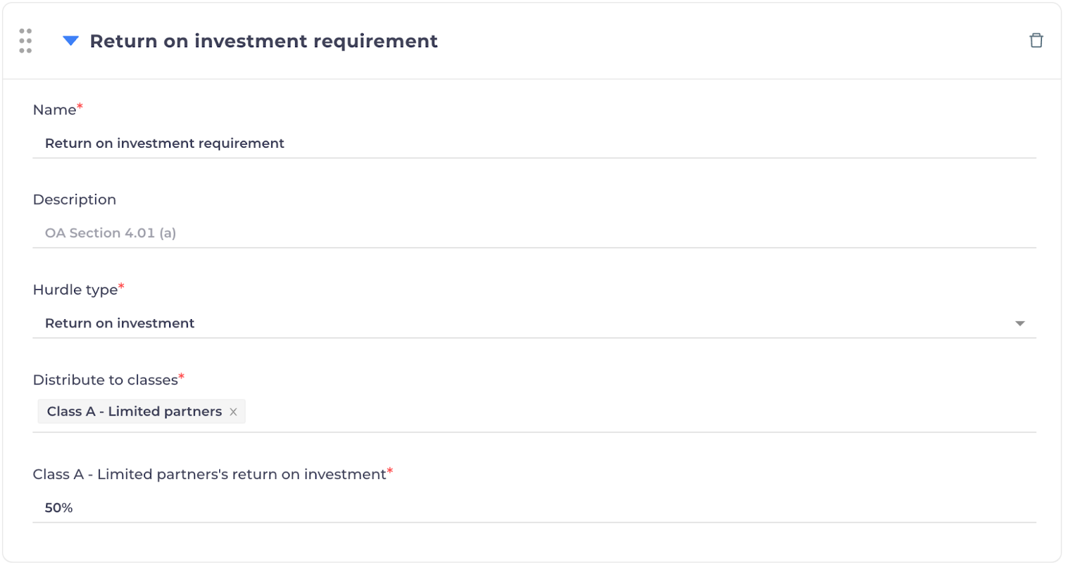
Task: Click the red asterisk beside Distribute to classes
Action: tap(181, 376)
